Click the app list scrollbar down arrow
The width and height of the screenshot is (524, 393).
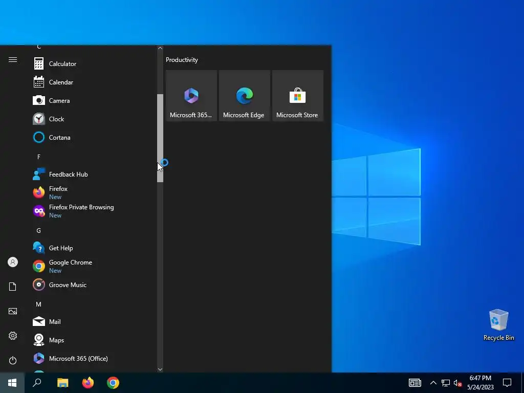point(160,369)
